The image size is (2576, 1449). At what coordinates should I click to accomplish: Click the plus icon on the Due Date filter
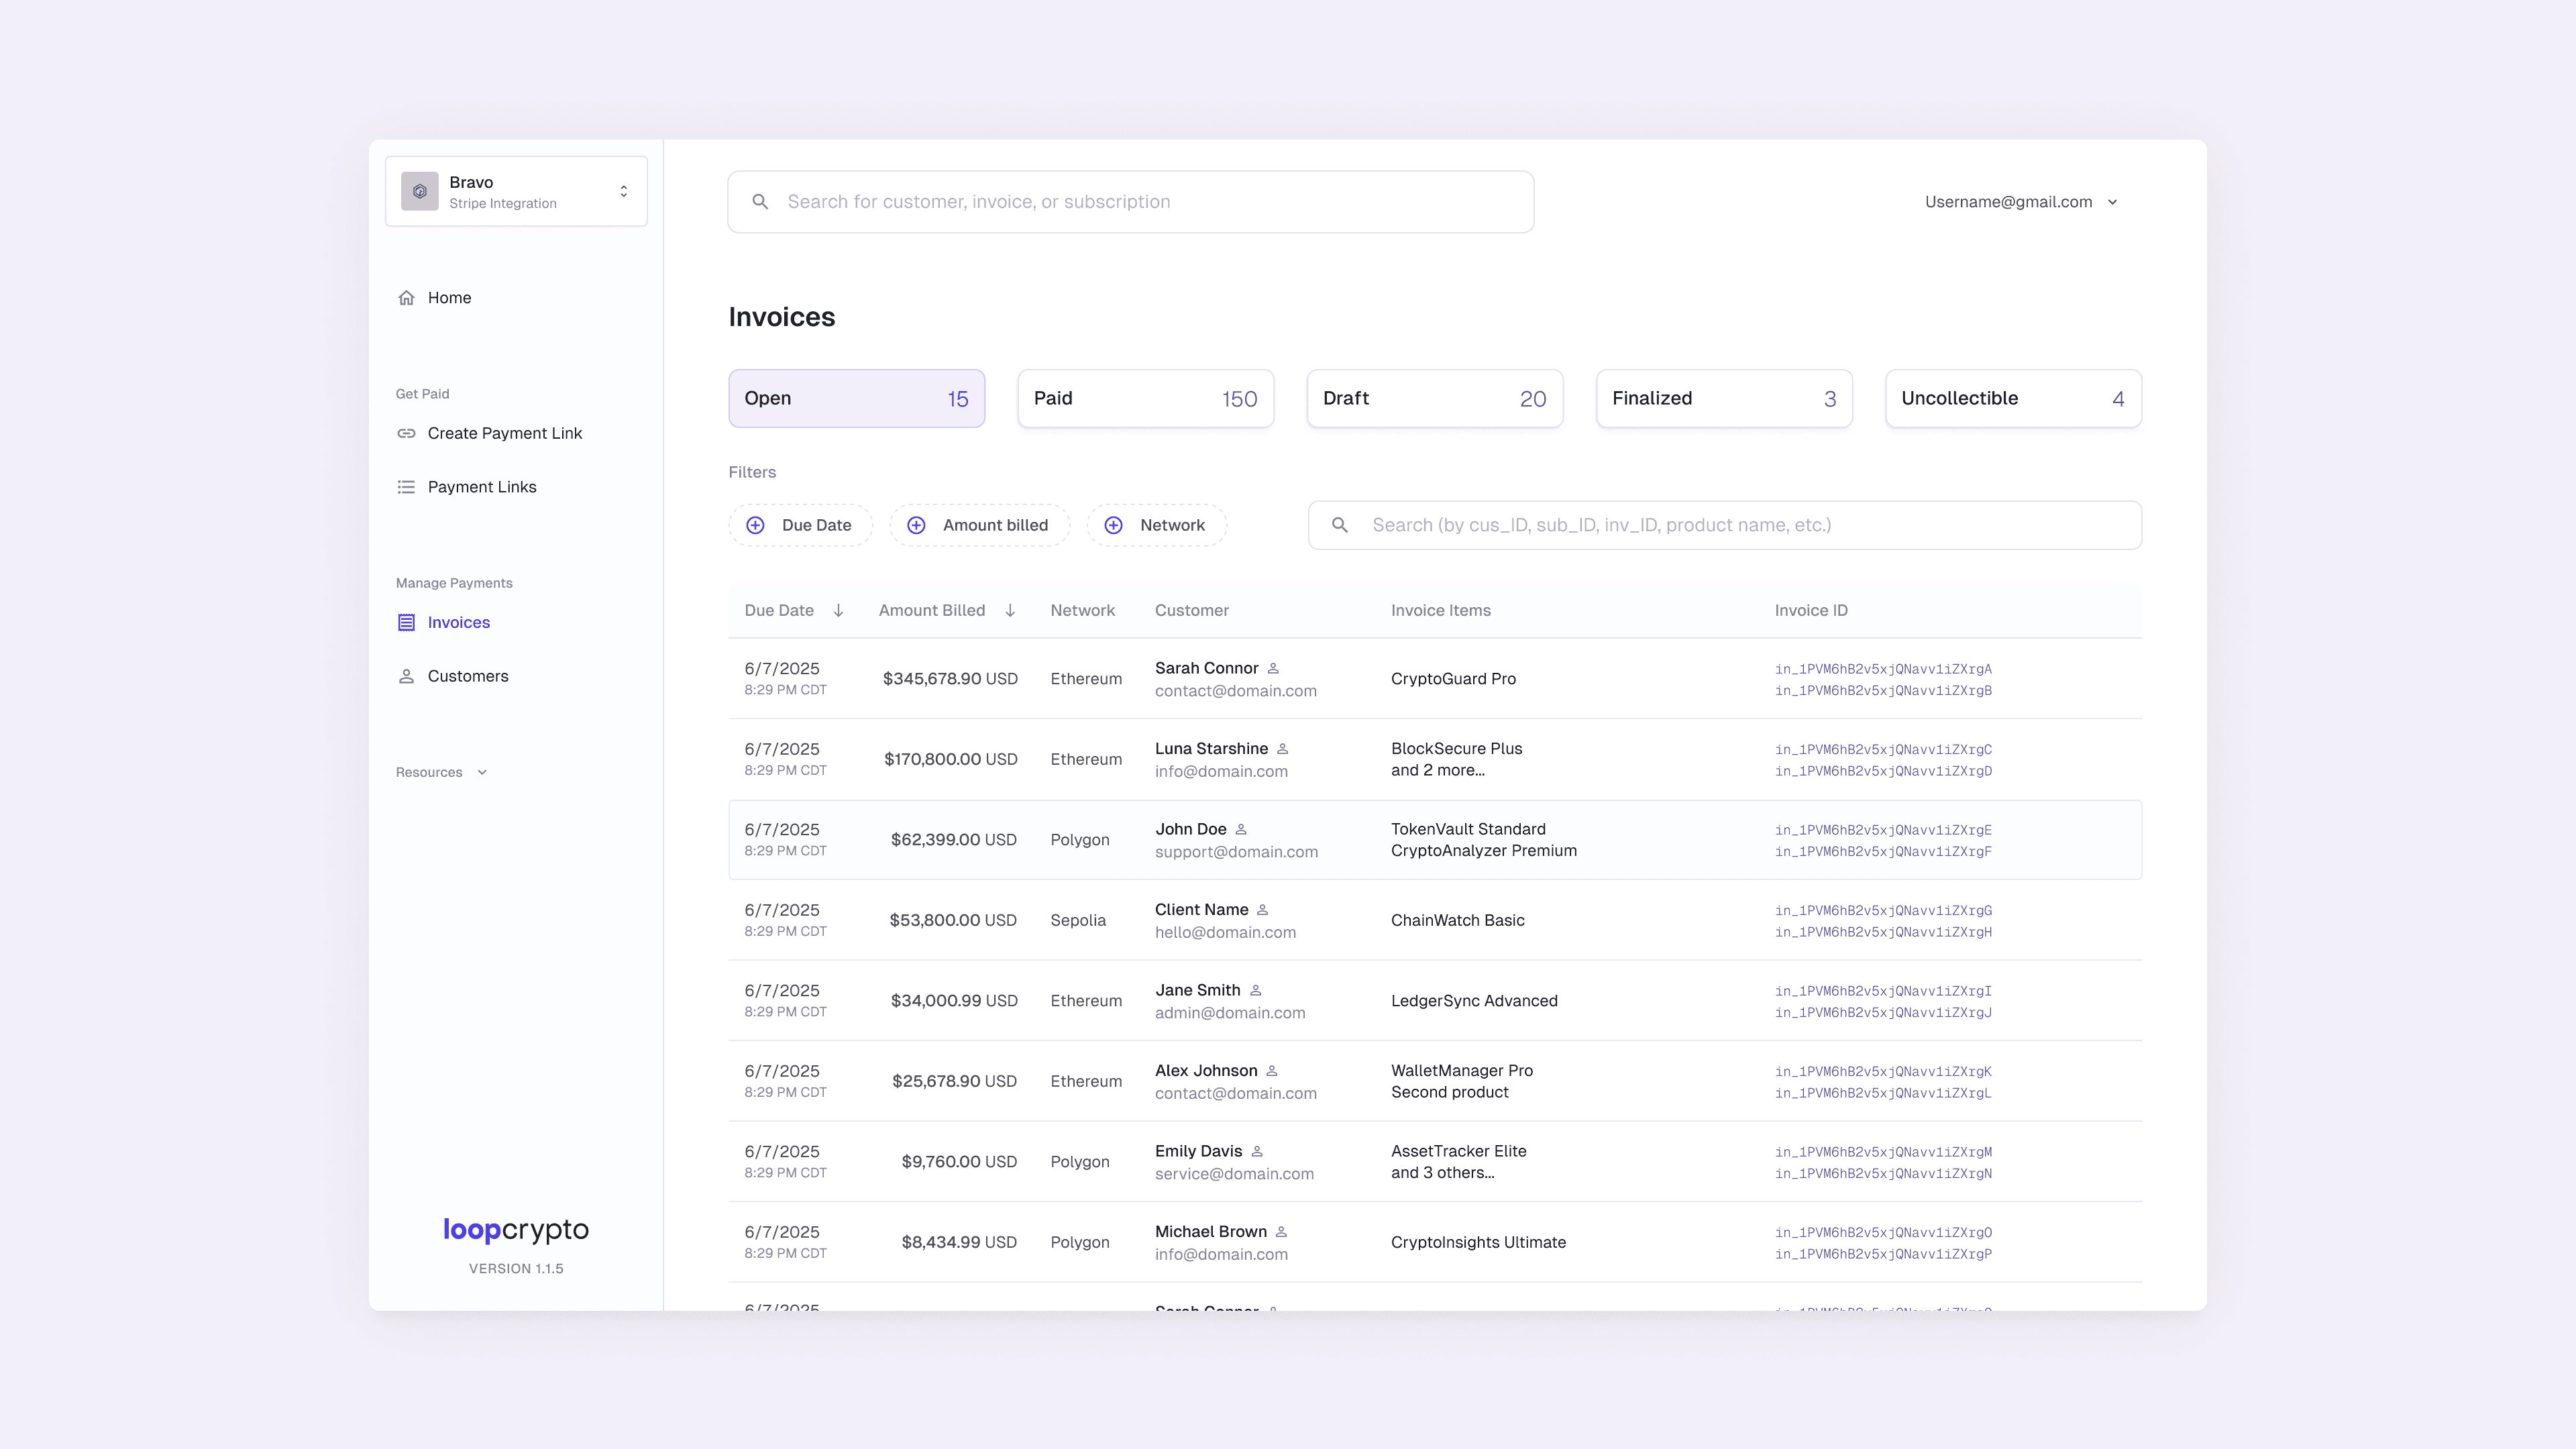click(x=756, y=525)
